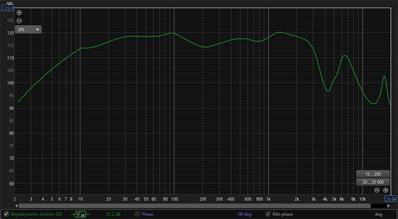Click the horizontal scrollbar thumb
The image size is (398, 219).
[x=194, y=205]
